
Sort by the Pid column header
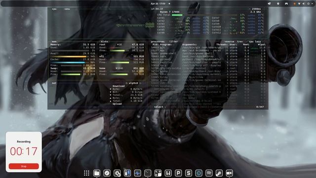[156, 44]
